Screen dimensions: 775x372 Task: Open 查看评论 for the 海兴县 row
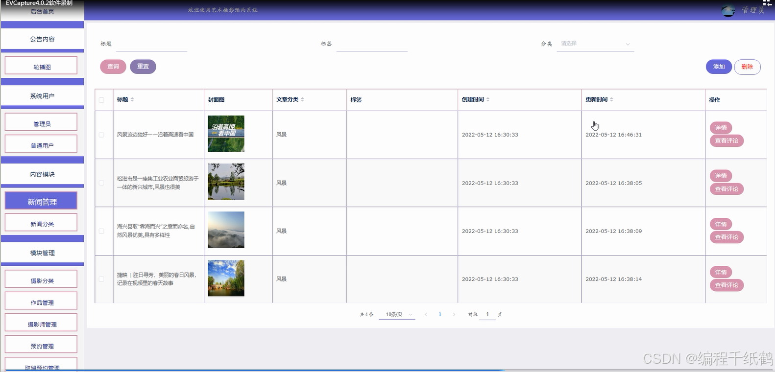(x=727, y=237)
